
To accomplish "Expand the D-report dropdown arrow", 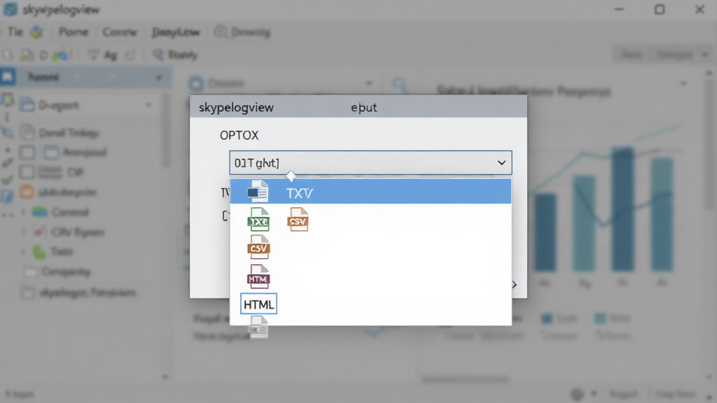I will pos(148,105).
